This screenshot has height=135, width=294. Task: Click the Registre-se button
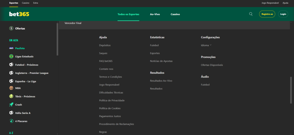coord(267,14)
